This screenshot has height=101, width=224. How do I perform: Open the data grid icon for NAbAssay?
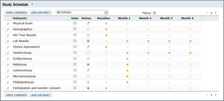[75, 64]
